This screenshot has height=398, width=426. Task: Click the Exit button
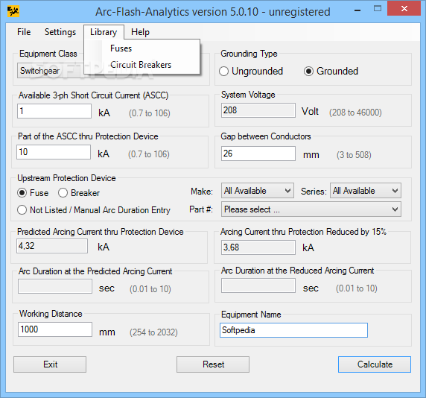(x=50, y=364)
